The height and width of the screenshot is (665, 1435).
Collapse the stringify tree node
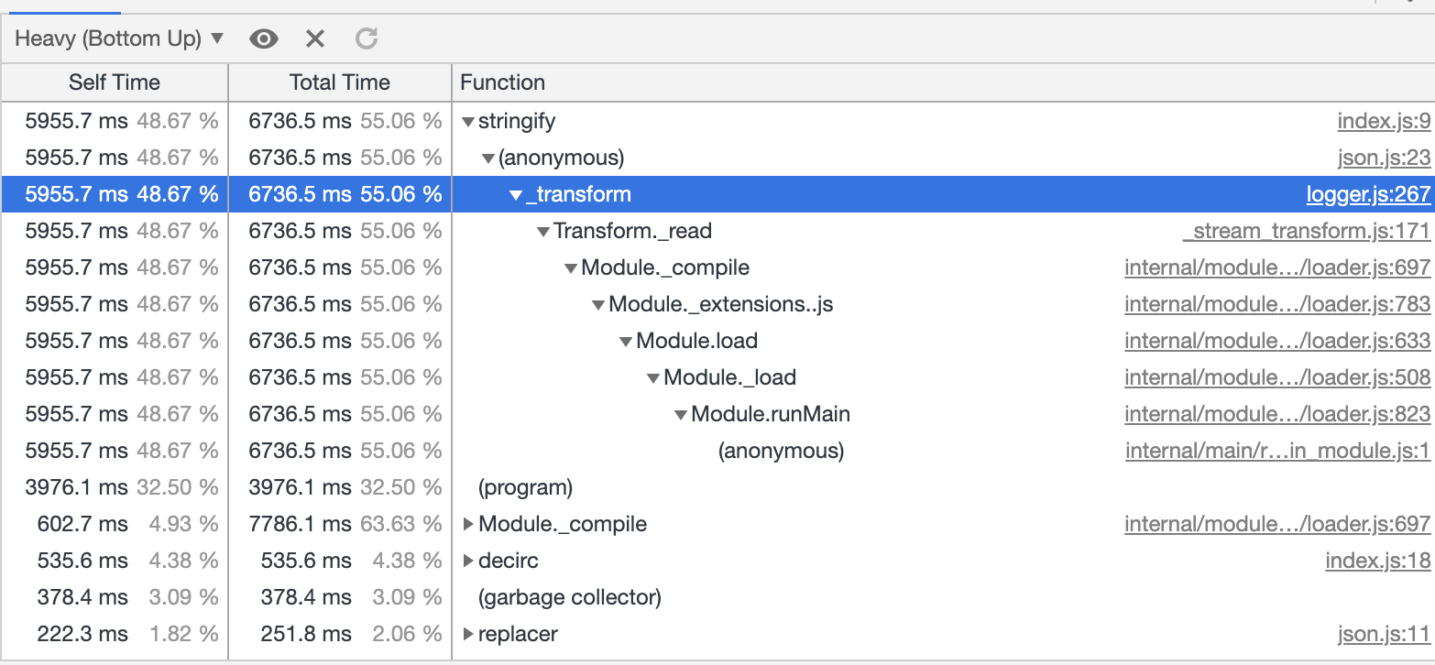467,121
